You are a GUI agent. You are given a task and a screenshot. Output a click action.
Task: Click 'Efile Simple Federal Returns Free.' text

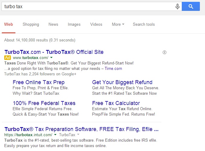tap(43, 109)
